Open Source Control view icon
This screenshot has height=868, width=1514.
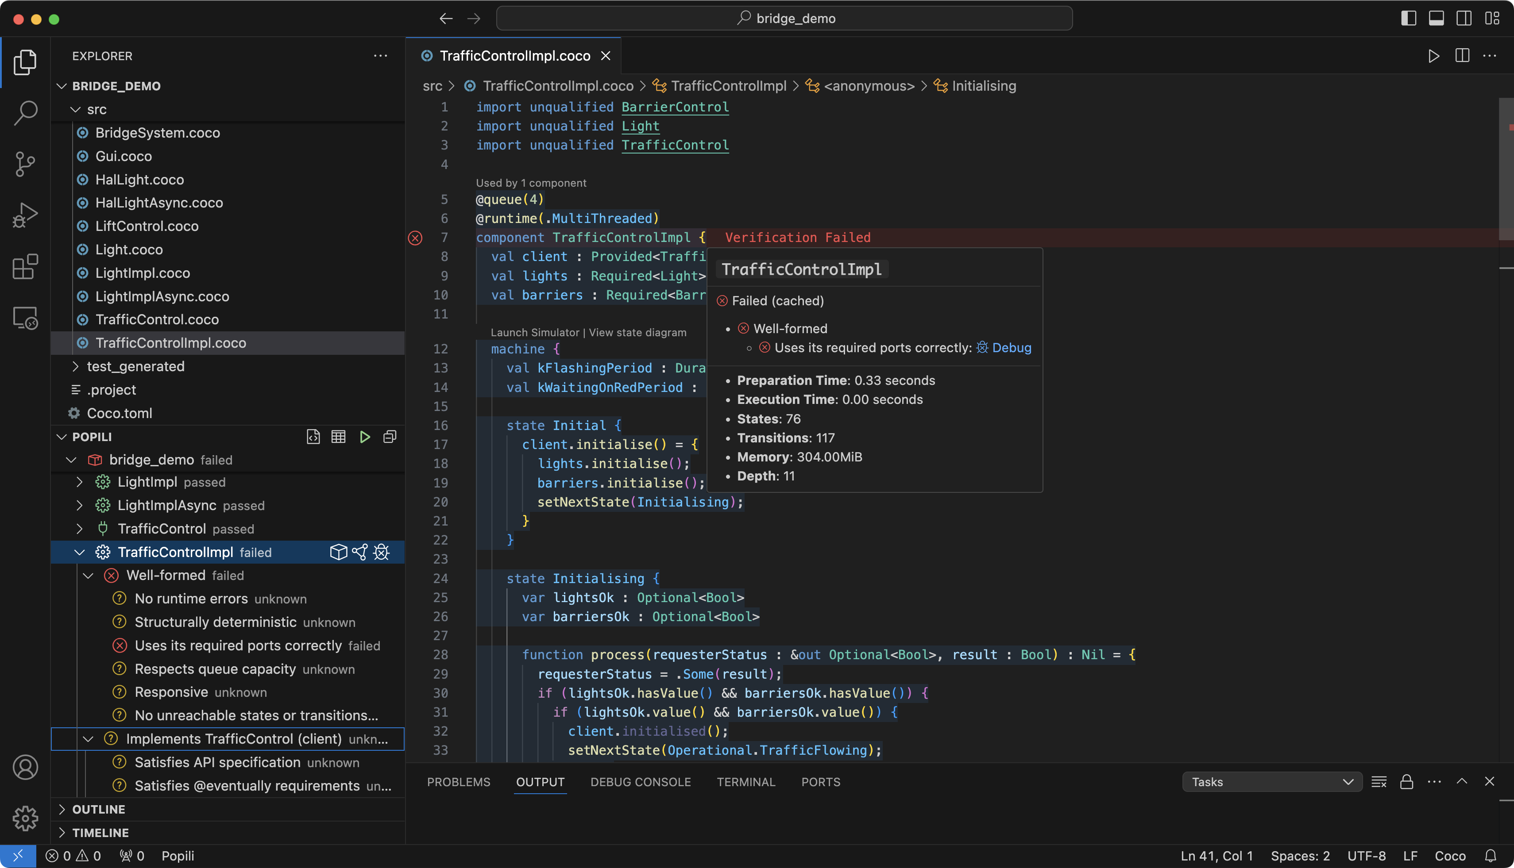pos(25,164)
